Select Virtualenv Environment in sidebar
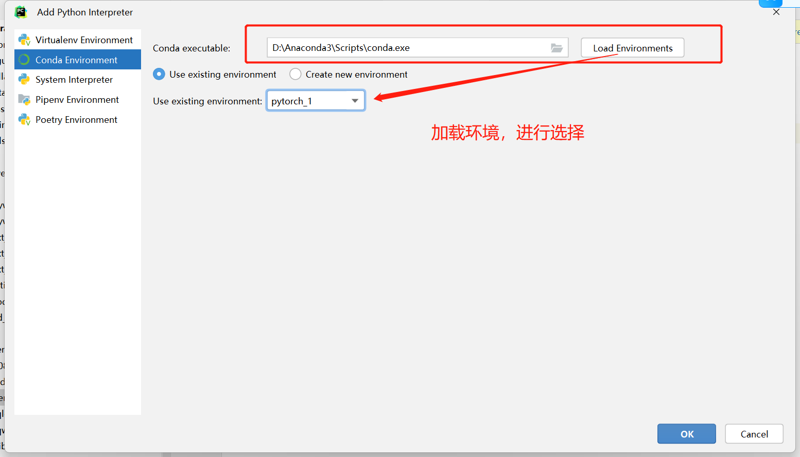The width and height of the screenshot is (800, 457). (x=78, y=40)
